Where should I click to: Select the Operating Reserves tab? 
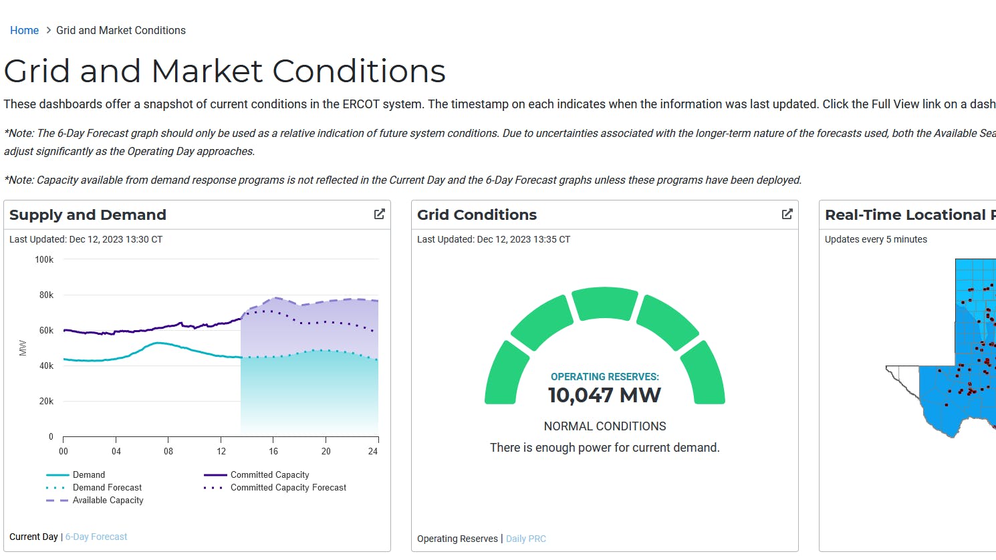457,539
